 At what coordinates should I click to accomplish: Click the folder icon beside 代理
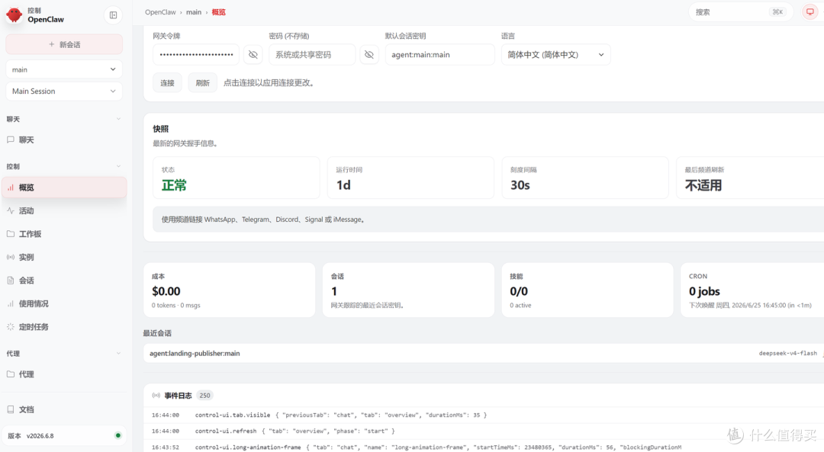pyautogui.click(x=11, y=374)
